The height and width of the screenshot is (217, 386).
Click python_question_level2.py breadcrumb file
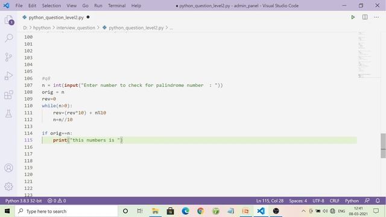[x=136, y=28]
